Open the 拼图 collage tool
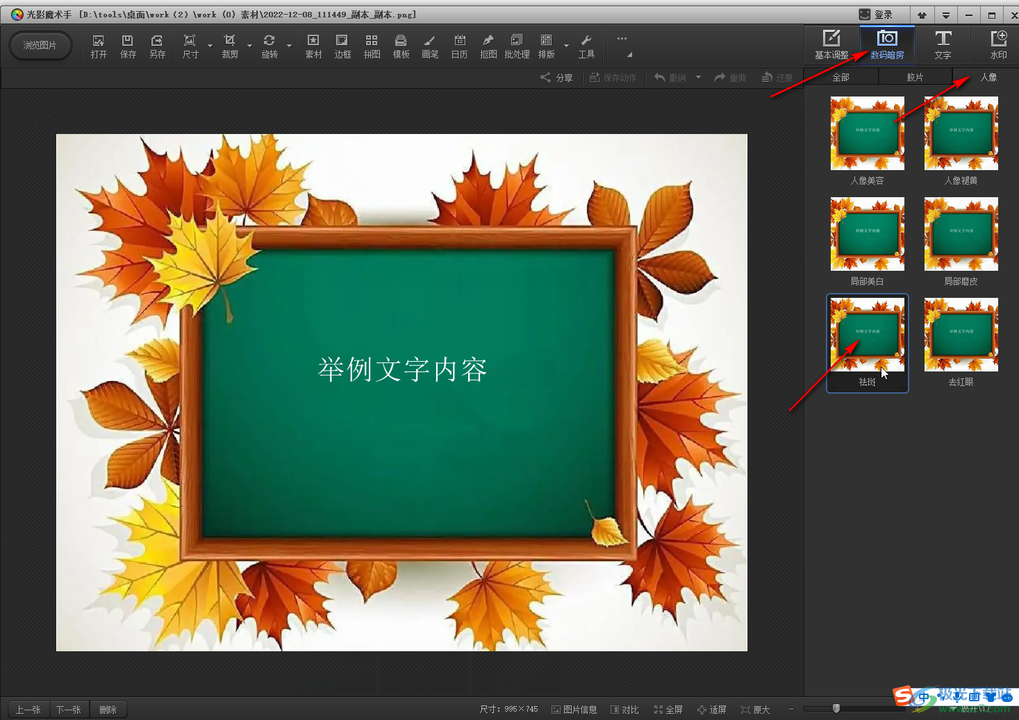This screenshot has height=720, width=1019. click(372, 47)
